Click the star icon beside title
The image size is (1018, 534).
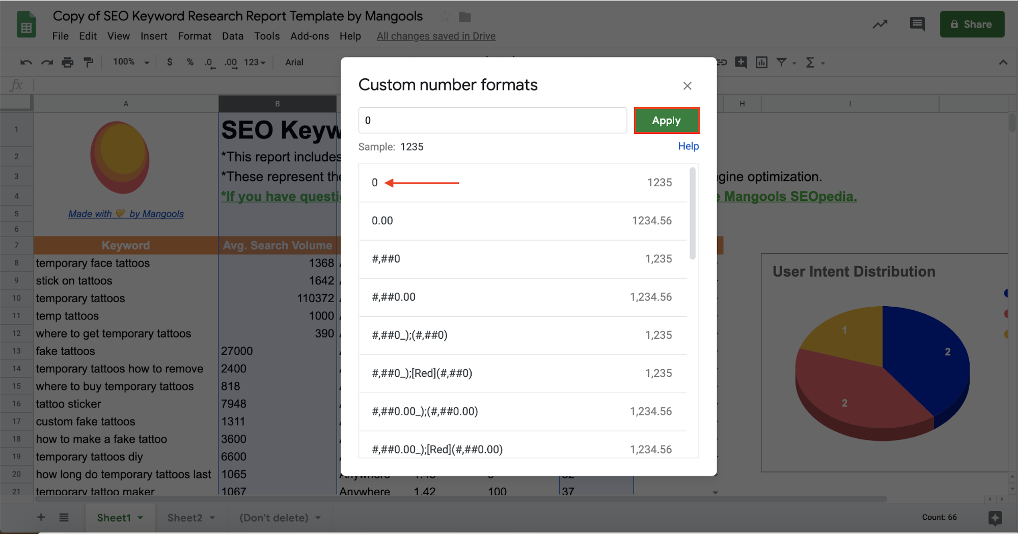tap(445, 17)
